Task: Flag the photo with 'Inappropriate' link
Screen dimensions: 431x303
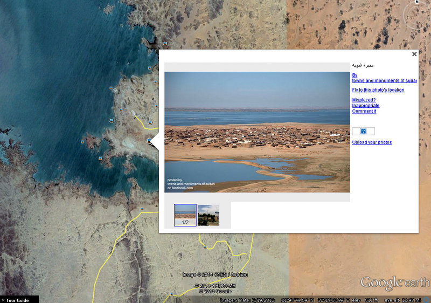Action: (366, 106)
